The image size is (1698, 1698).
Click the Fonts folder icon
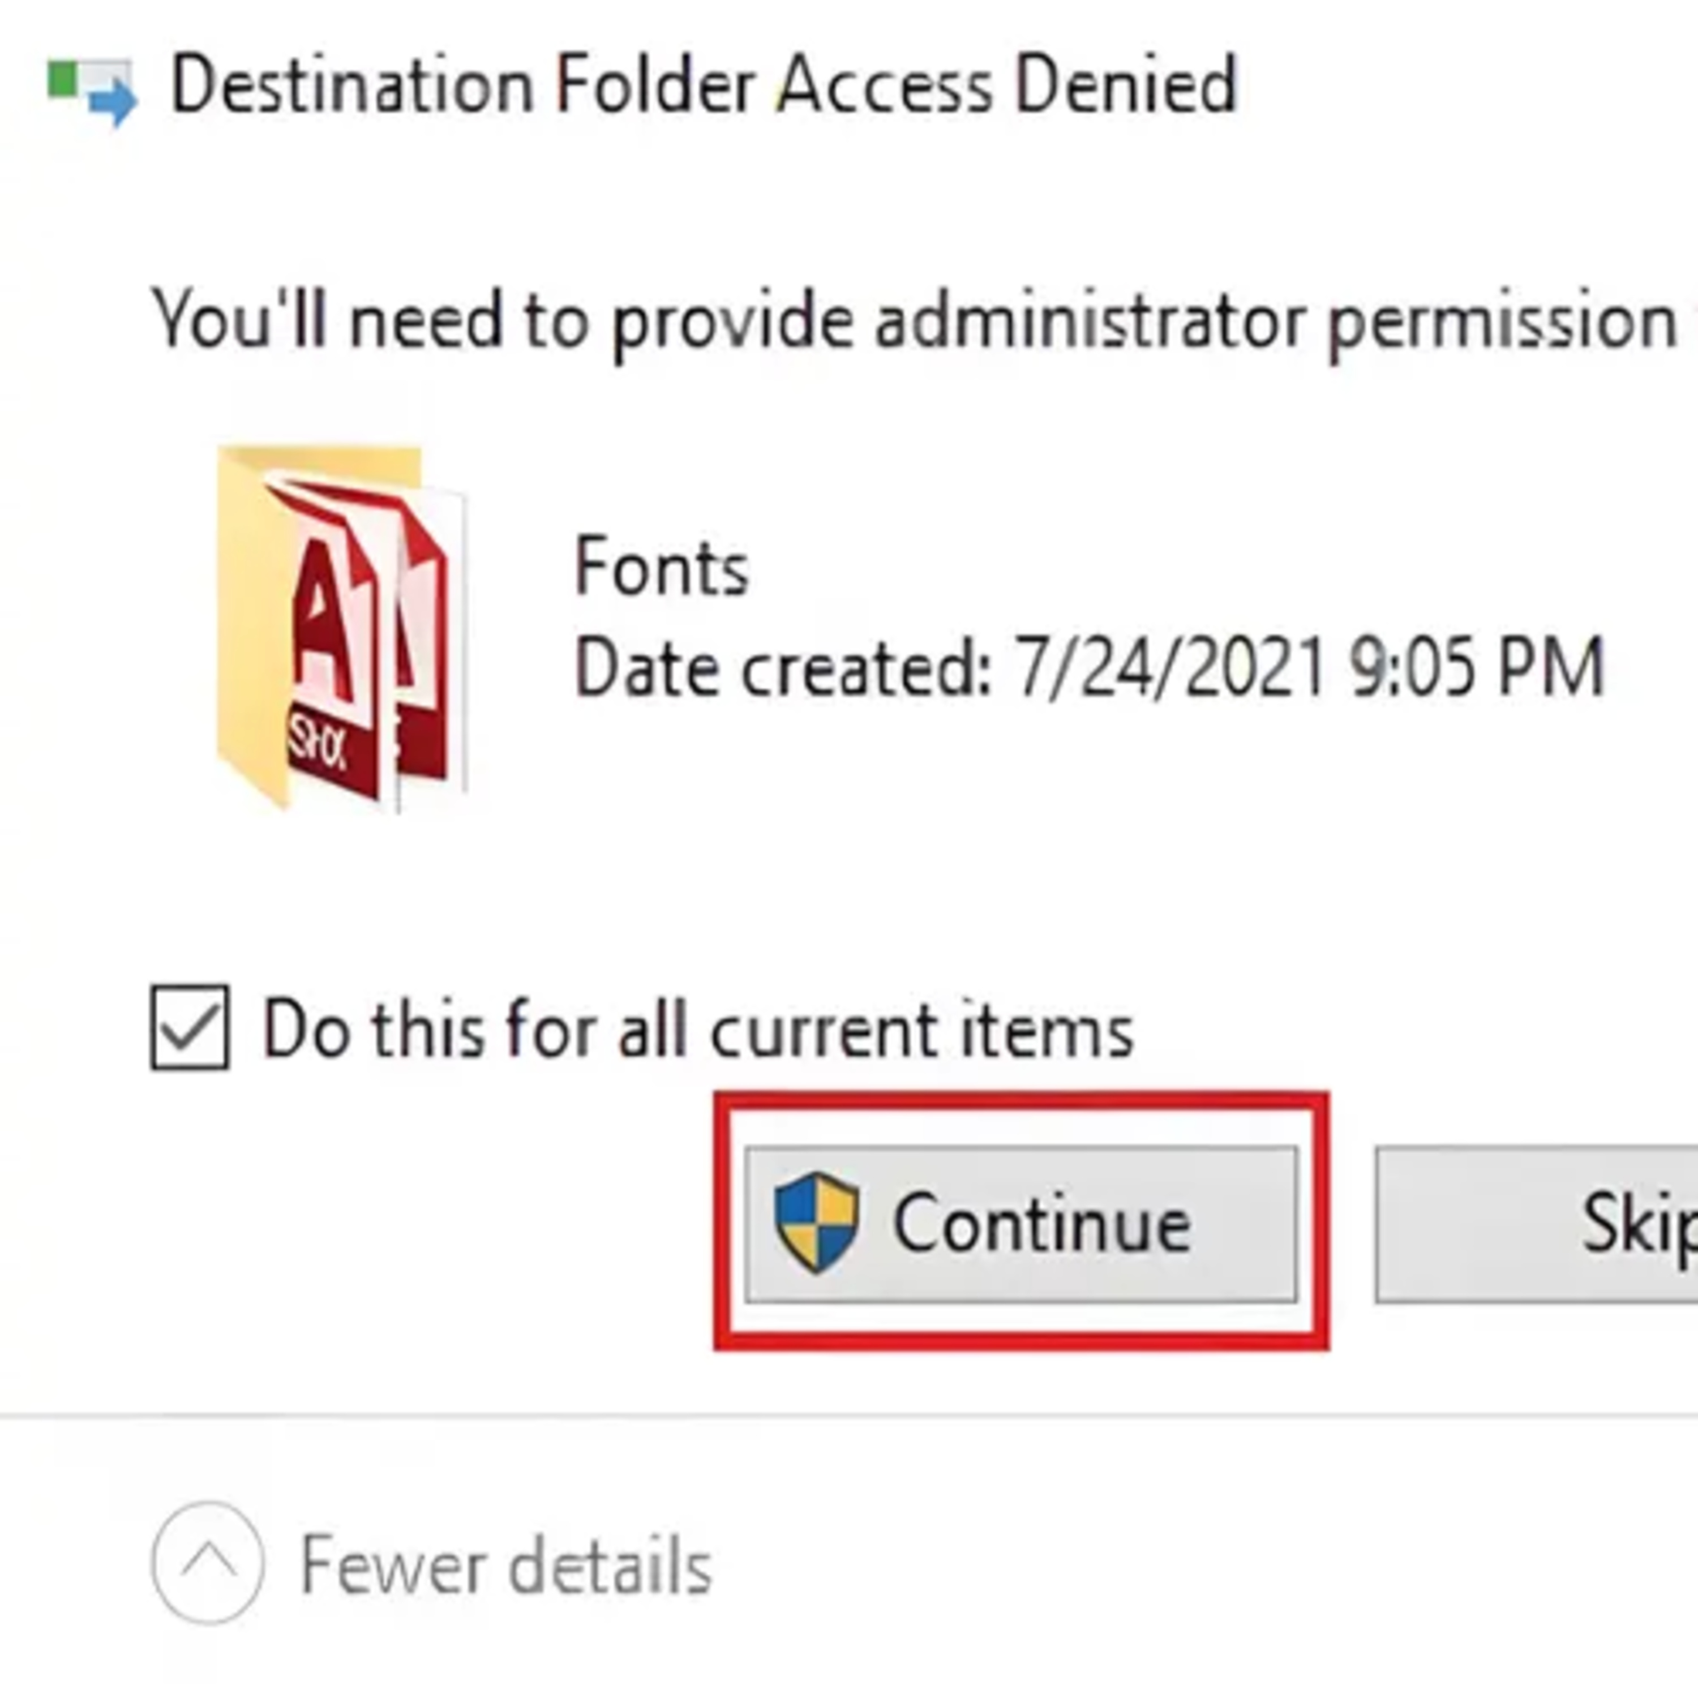click(341, 628)
